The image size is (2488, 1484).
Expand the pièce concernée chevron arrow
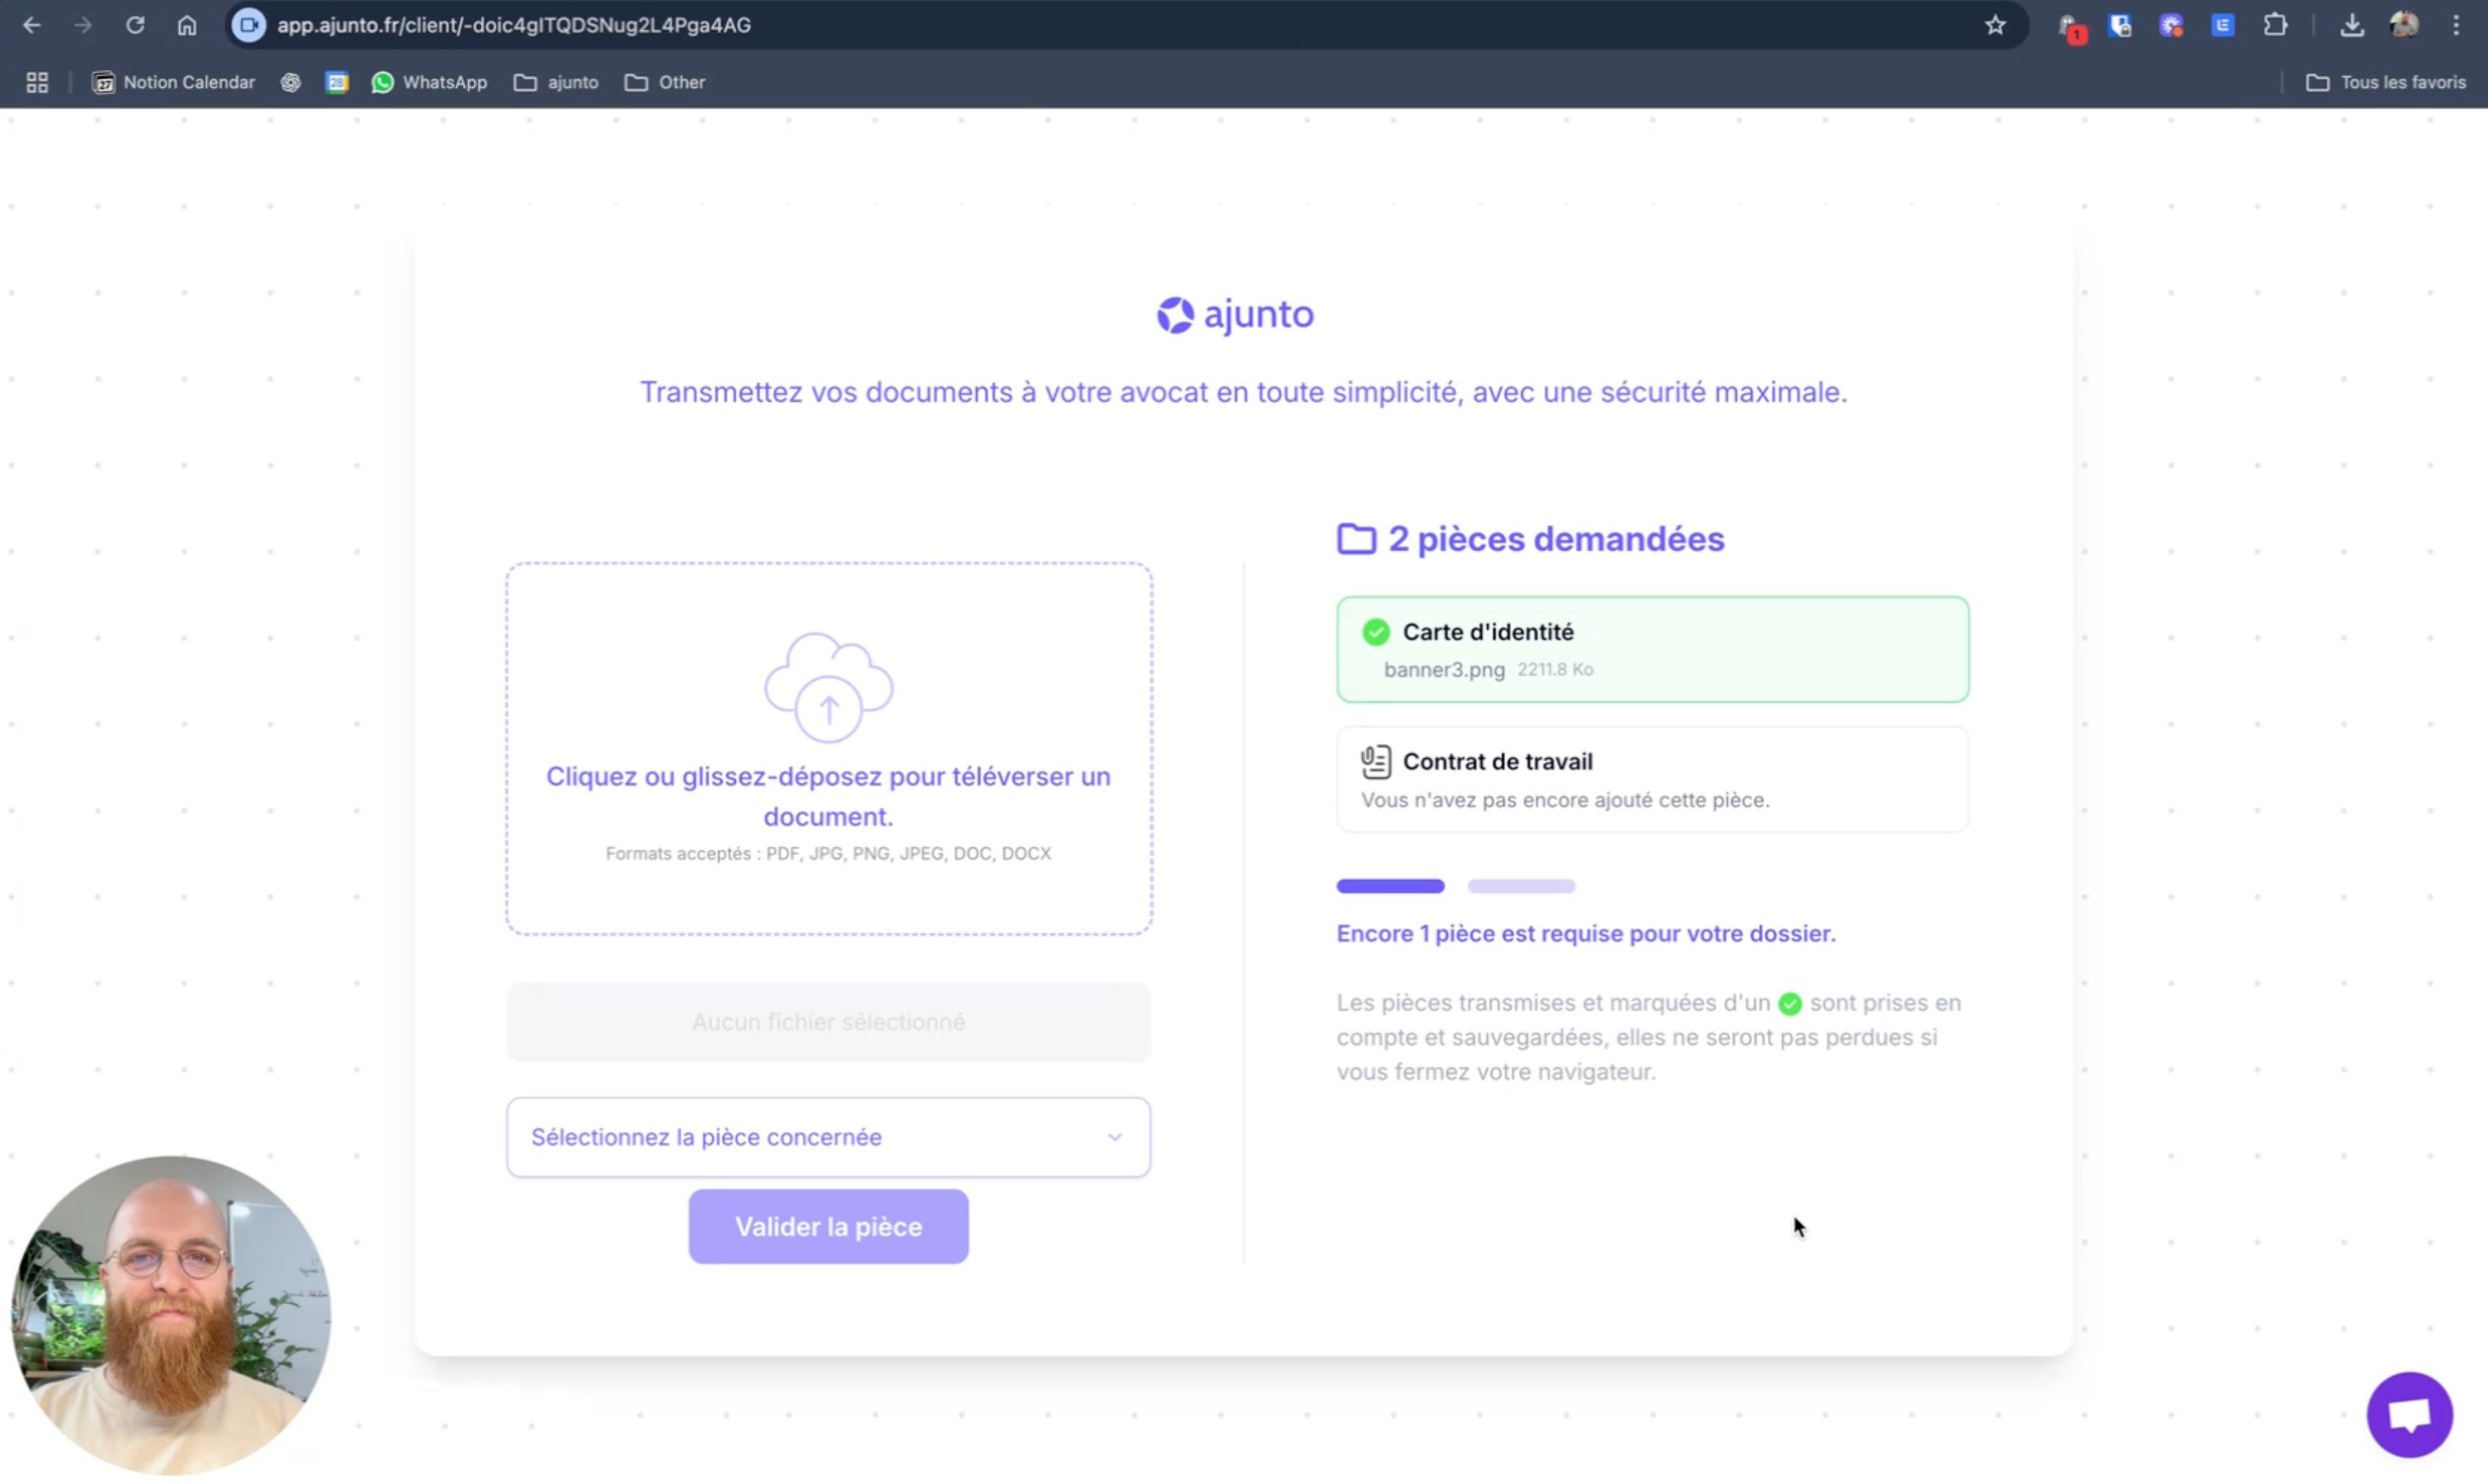(x=1115, y=1137)
